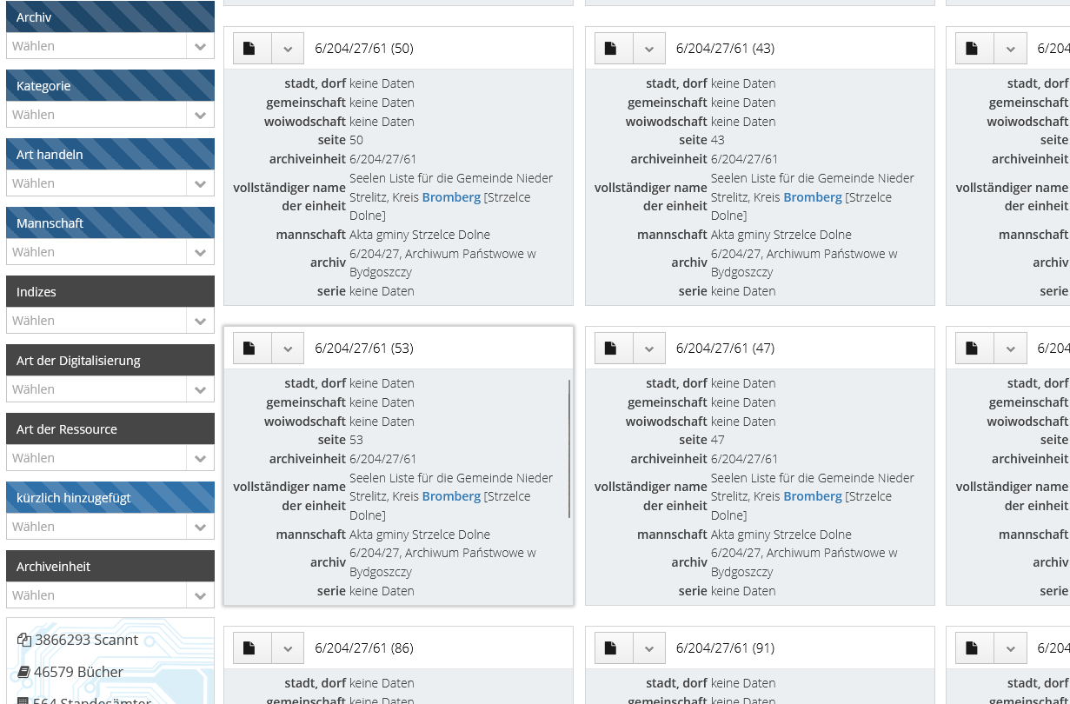
Task: Open the Archiveinheit Wählen dropdown
Action: [x=110, y=595]
